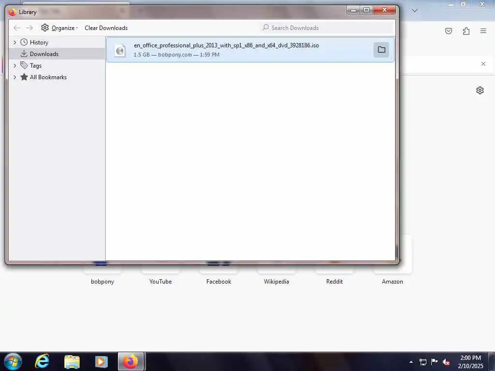
Task: Open the Action Center flag icon
Action: point(435,361)
